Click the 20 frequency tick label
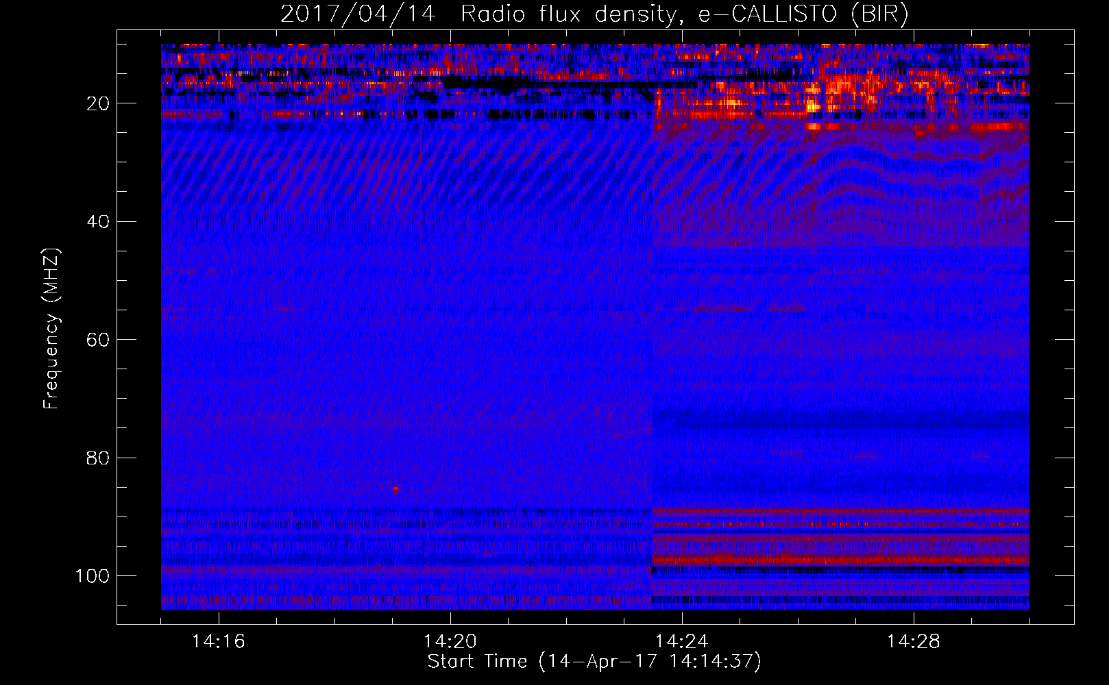The width and height of the screenshot is (1109, 685). point(98,103)
